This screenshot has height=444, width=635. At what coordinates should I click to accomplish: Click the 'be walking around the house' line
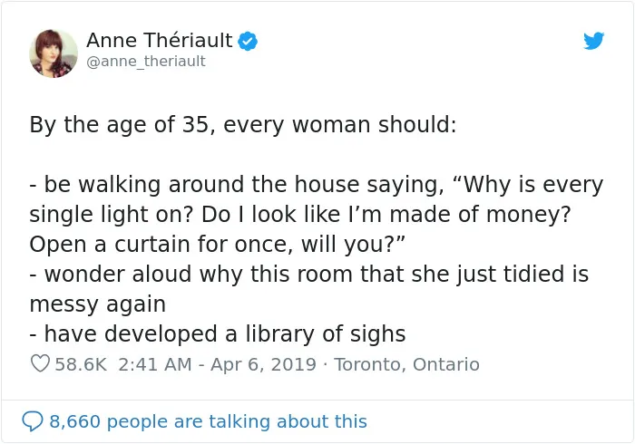point(317,185)
